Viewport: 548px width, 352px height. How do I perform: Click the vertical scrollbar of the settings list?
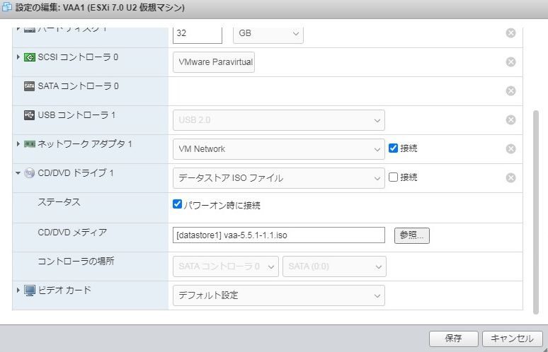(x=536, y=212)
